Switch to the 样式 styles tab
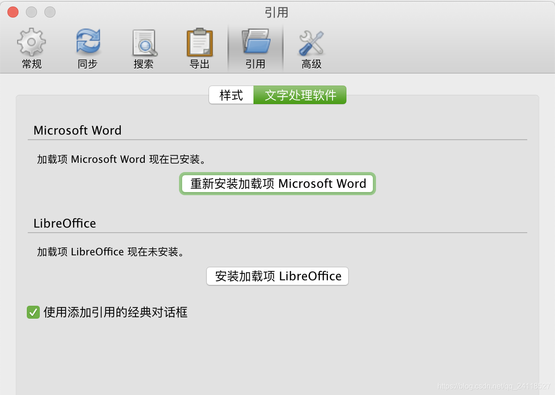Image resolution: width=555 pixels, height=395 pixels. pos(231,95)
